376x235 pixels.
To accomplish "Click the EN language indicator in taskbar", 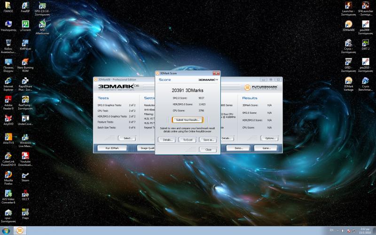I will (332, 230).
